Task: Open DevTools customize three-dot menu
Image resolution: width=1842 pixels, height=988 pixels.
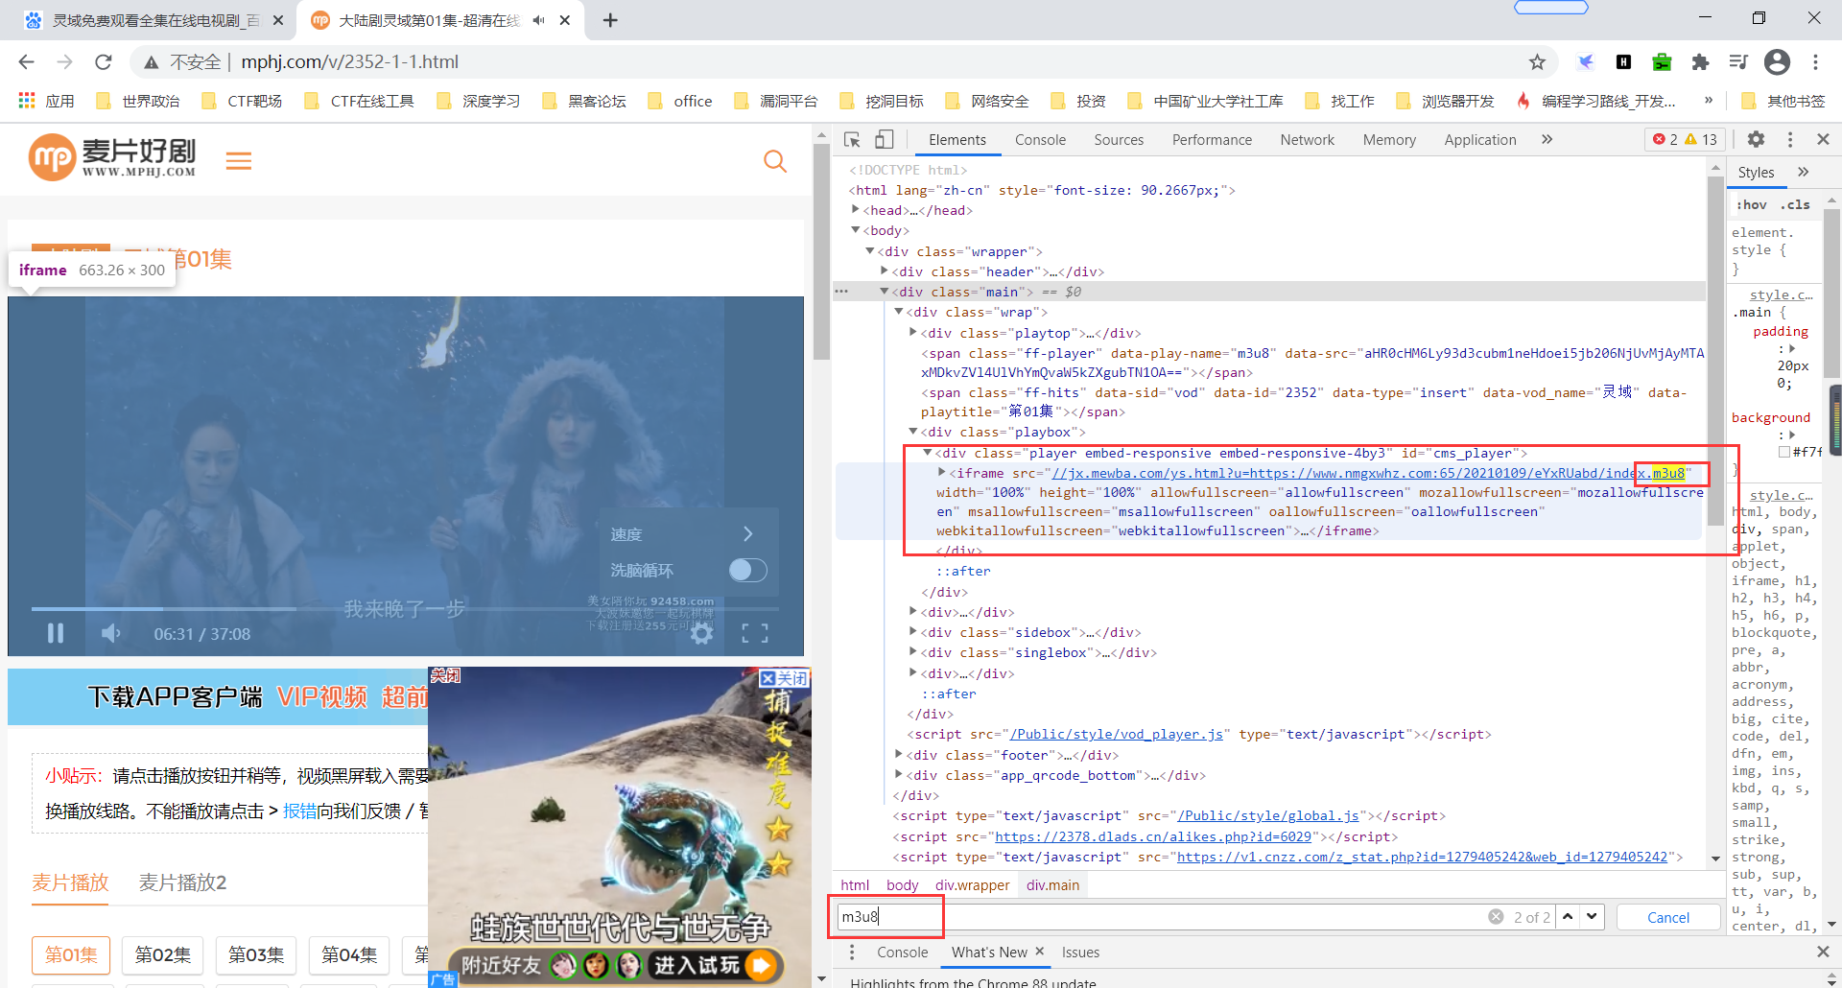Action: point(1790,140)
